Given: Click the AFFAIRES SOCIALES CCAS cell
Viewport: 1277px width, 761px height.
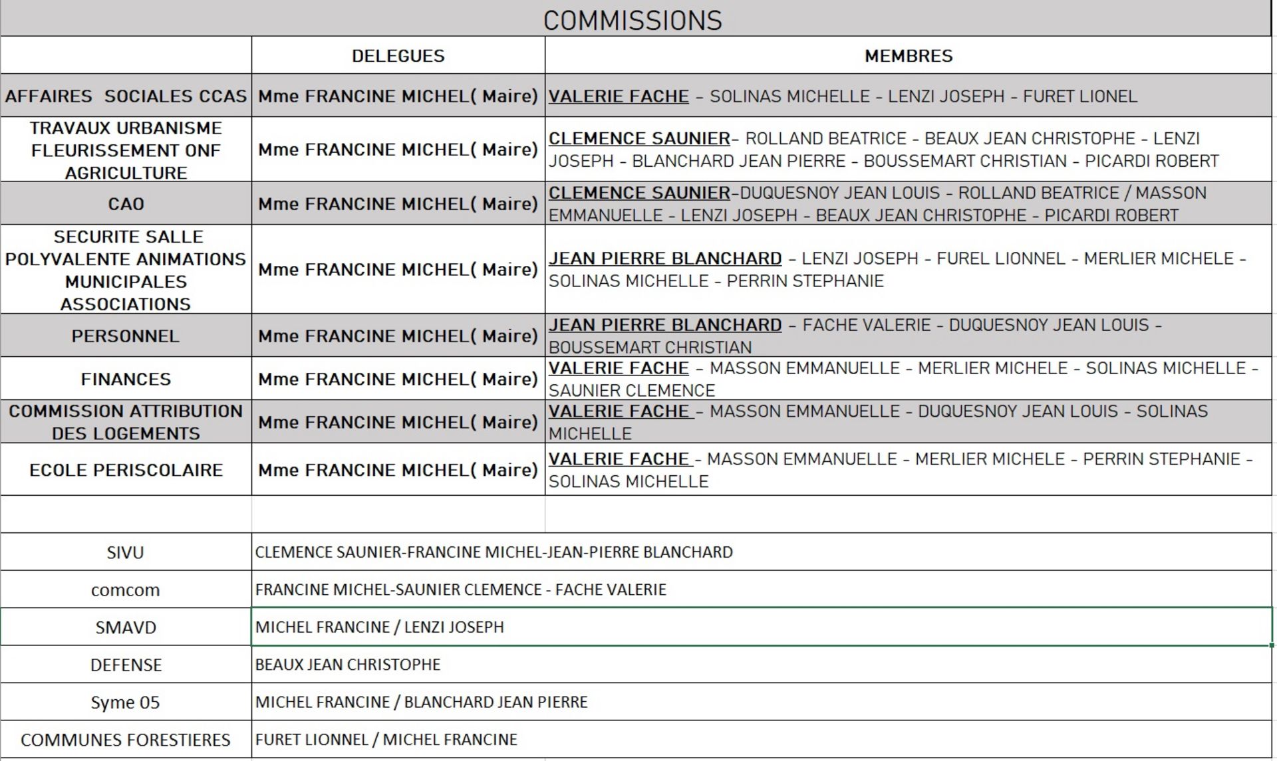Looking at the screenshot, I should tap(126, 96).
